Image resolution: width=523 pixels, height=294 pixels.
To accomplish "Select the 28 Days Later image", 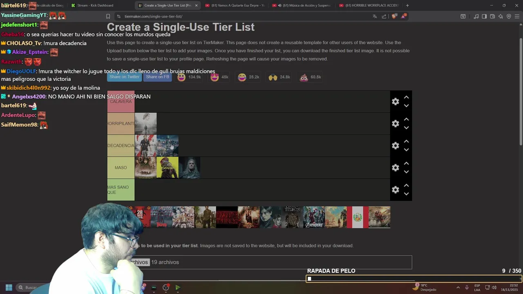I will [x=140, y=217].
